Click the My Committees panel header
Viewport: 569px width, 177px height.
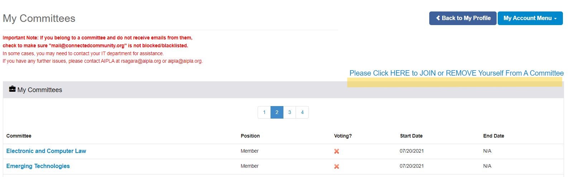click(283, 90)
